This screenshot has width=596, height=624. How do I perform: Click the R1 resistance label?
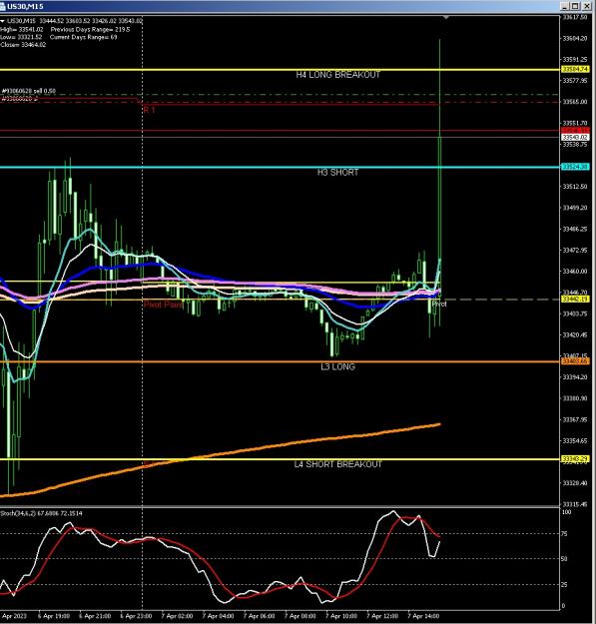[149, 110]
